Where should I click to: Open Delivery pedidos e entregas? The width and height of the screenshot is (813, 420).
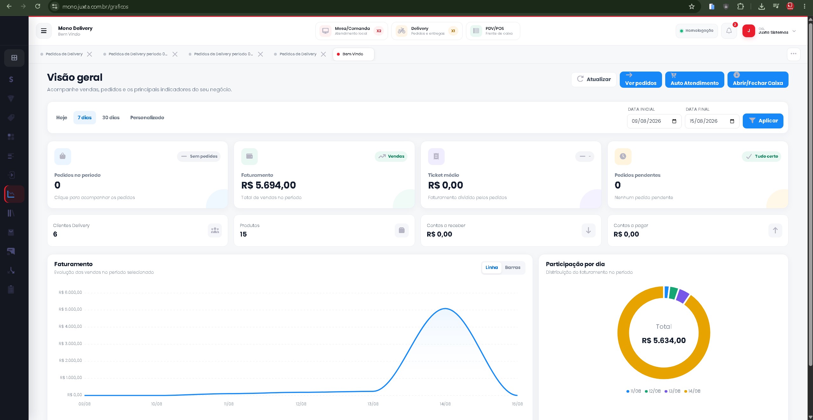tap(427, 31)
